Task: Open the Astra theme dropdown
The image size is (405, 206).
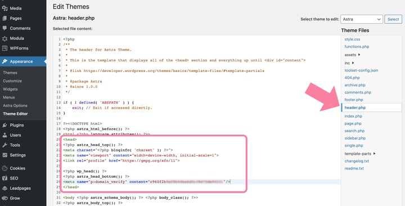Action: (362, 19)
